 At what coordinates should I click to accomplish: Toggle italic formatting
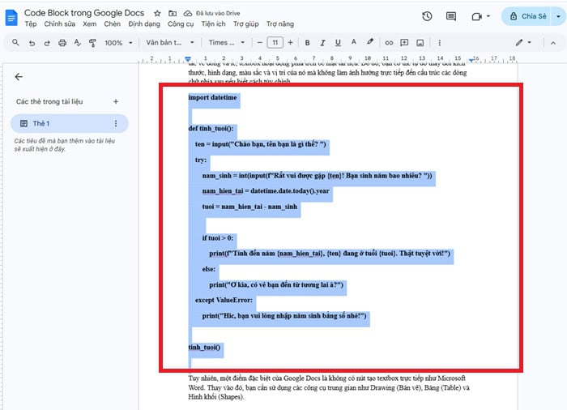tap(322, 43)
